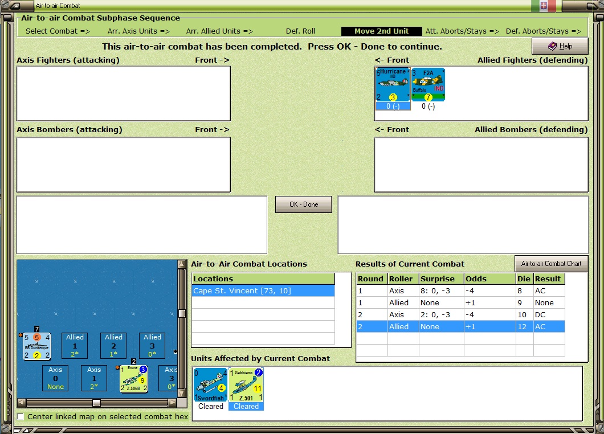Select round 1 Allied row with die 9

click(461, 302)
